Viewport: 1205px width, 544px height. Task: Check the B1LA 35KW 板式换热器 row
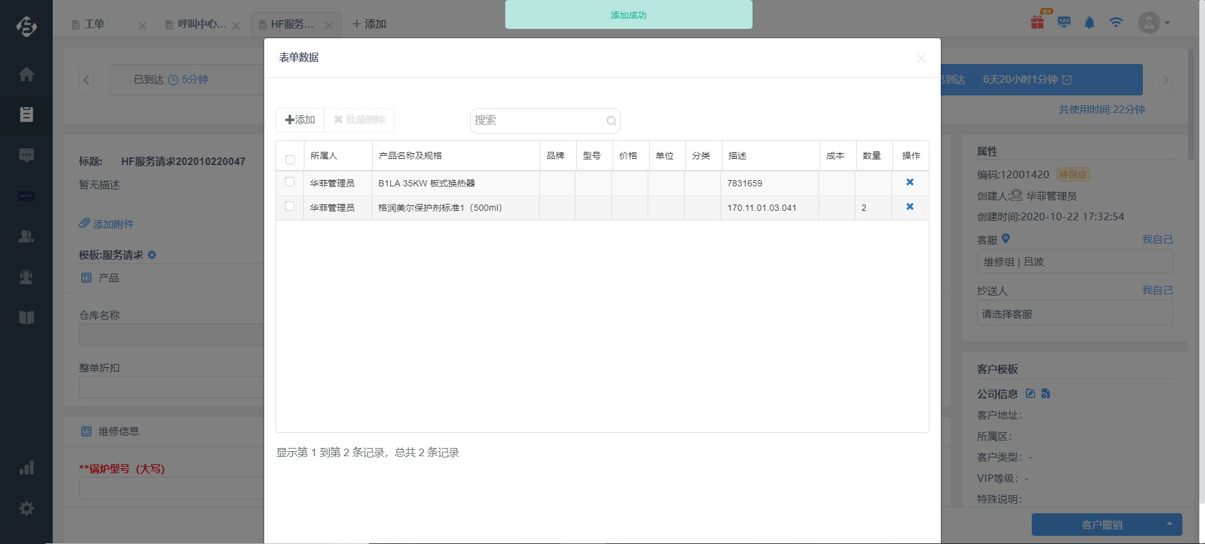289,182
